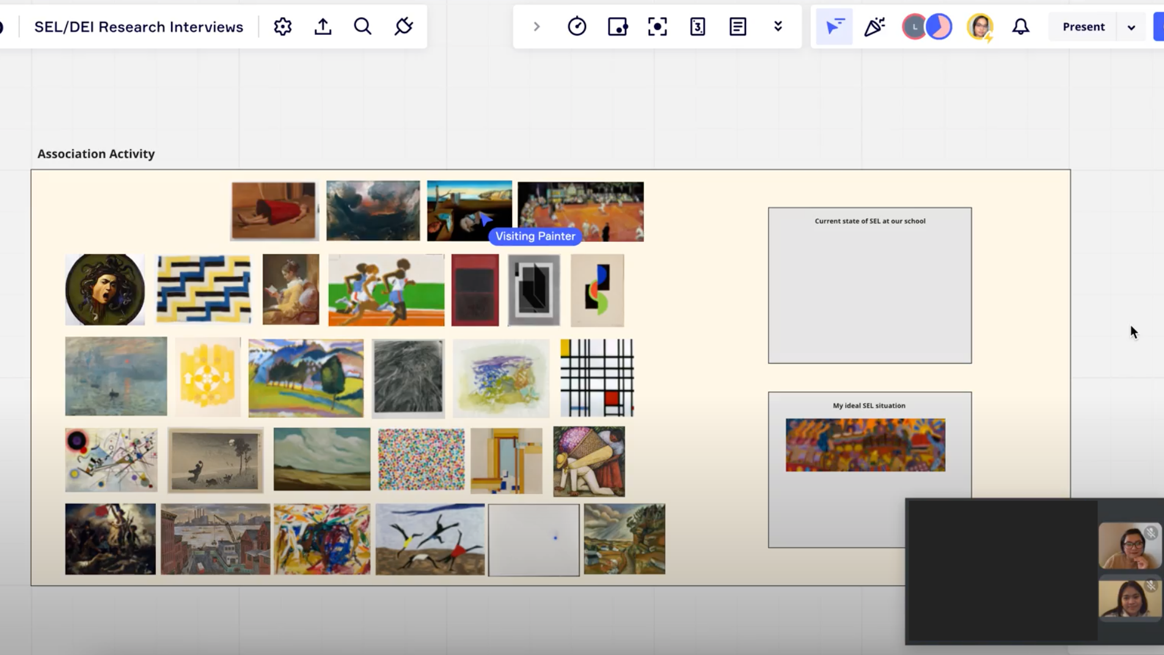Select the runners painting
Image resolution: width=1164 pixels, height=655 pixels.
[386, 290]
